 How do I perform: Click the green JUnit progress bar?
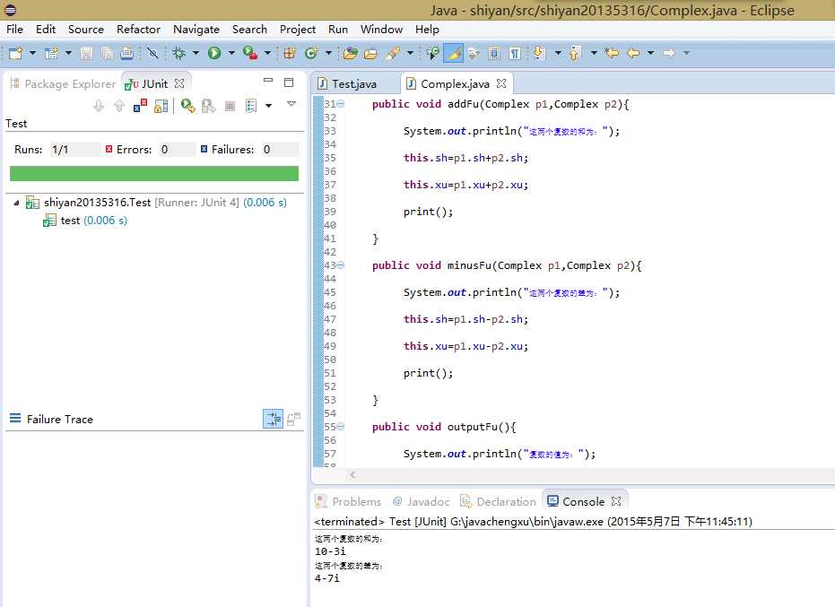[x=153, y=173]
